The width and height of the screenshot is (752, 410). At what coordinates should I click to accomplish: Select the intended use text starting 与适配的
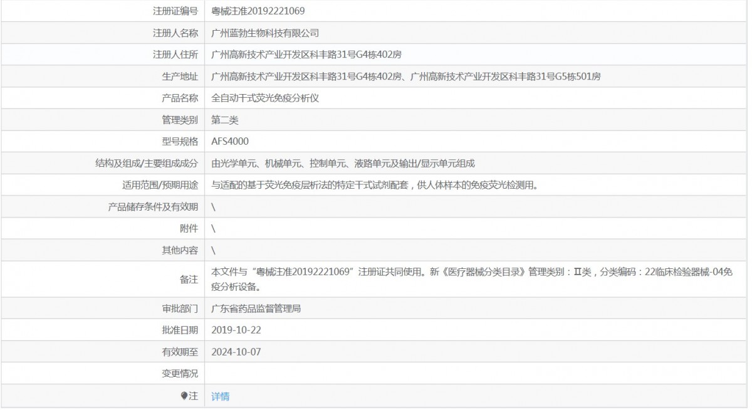(x=375, y=185)
